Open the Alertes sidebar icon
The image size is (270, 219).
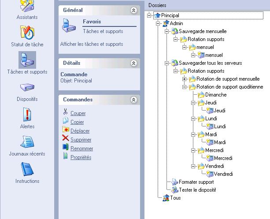[27, 115]
